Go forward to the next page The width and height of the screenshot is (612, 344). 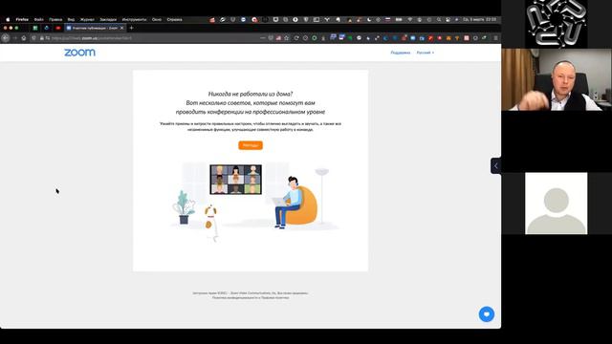[15, 38]
